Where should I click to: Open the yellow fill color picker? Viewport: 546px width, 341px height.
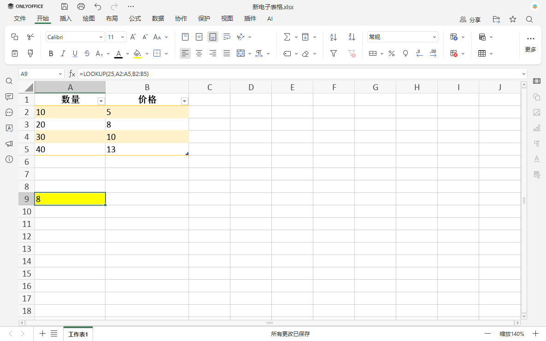(137, 53)
